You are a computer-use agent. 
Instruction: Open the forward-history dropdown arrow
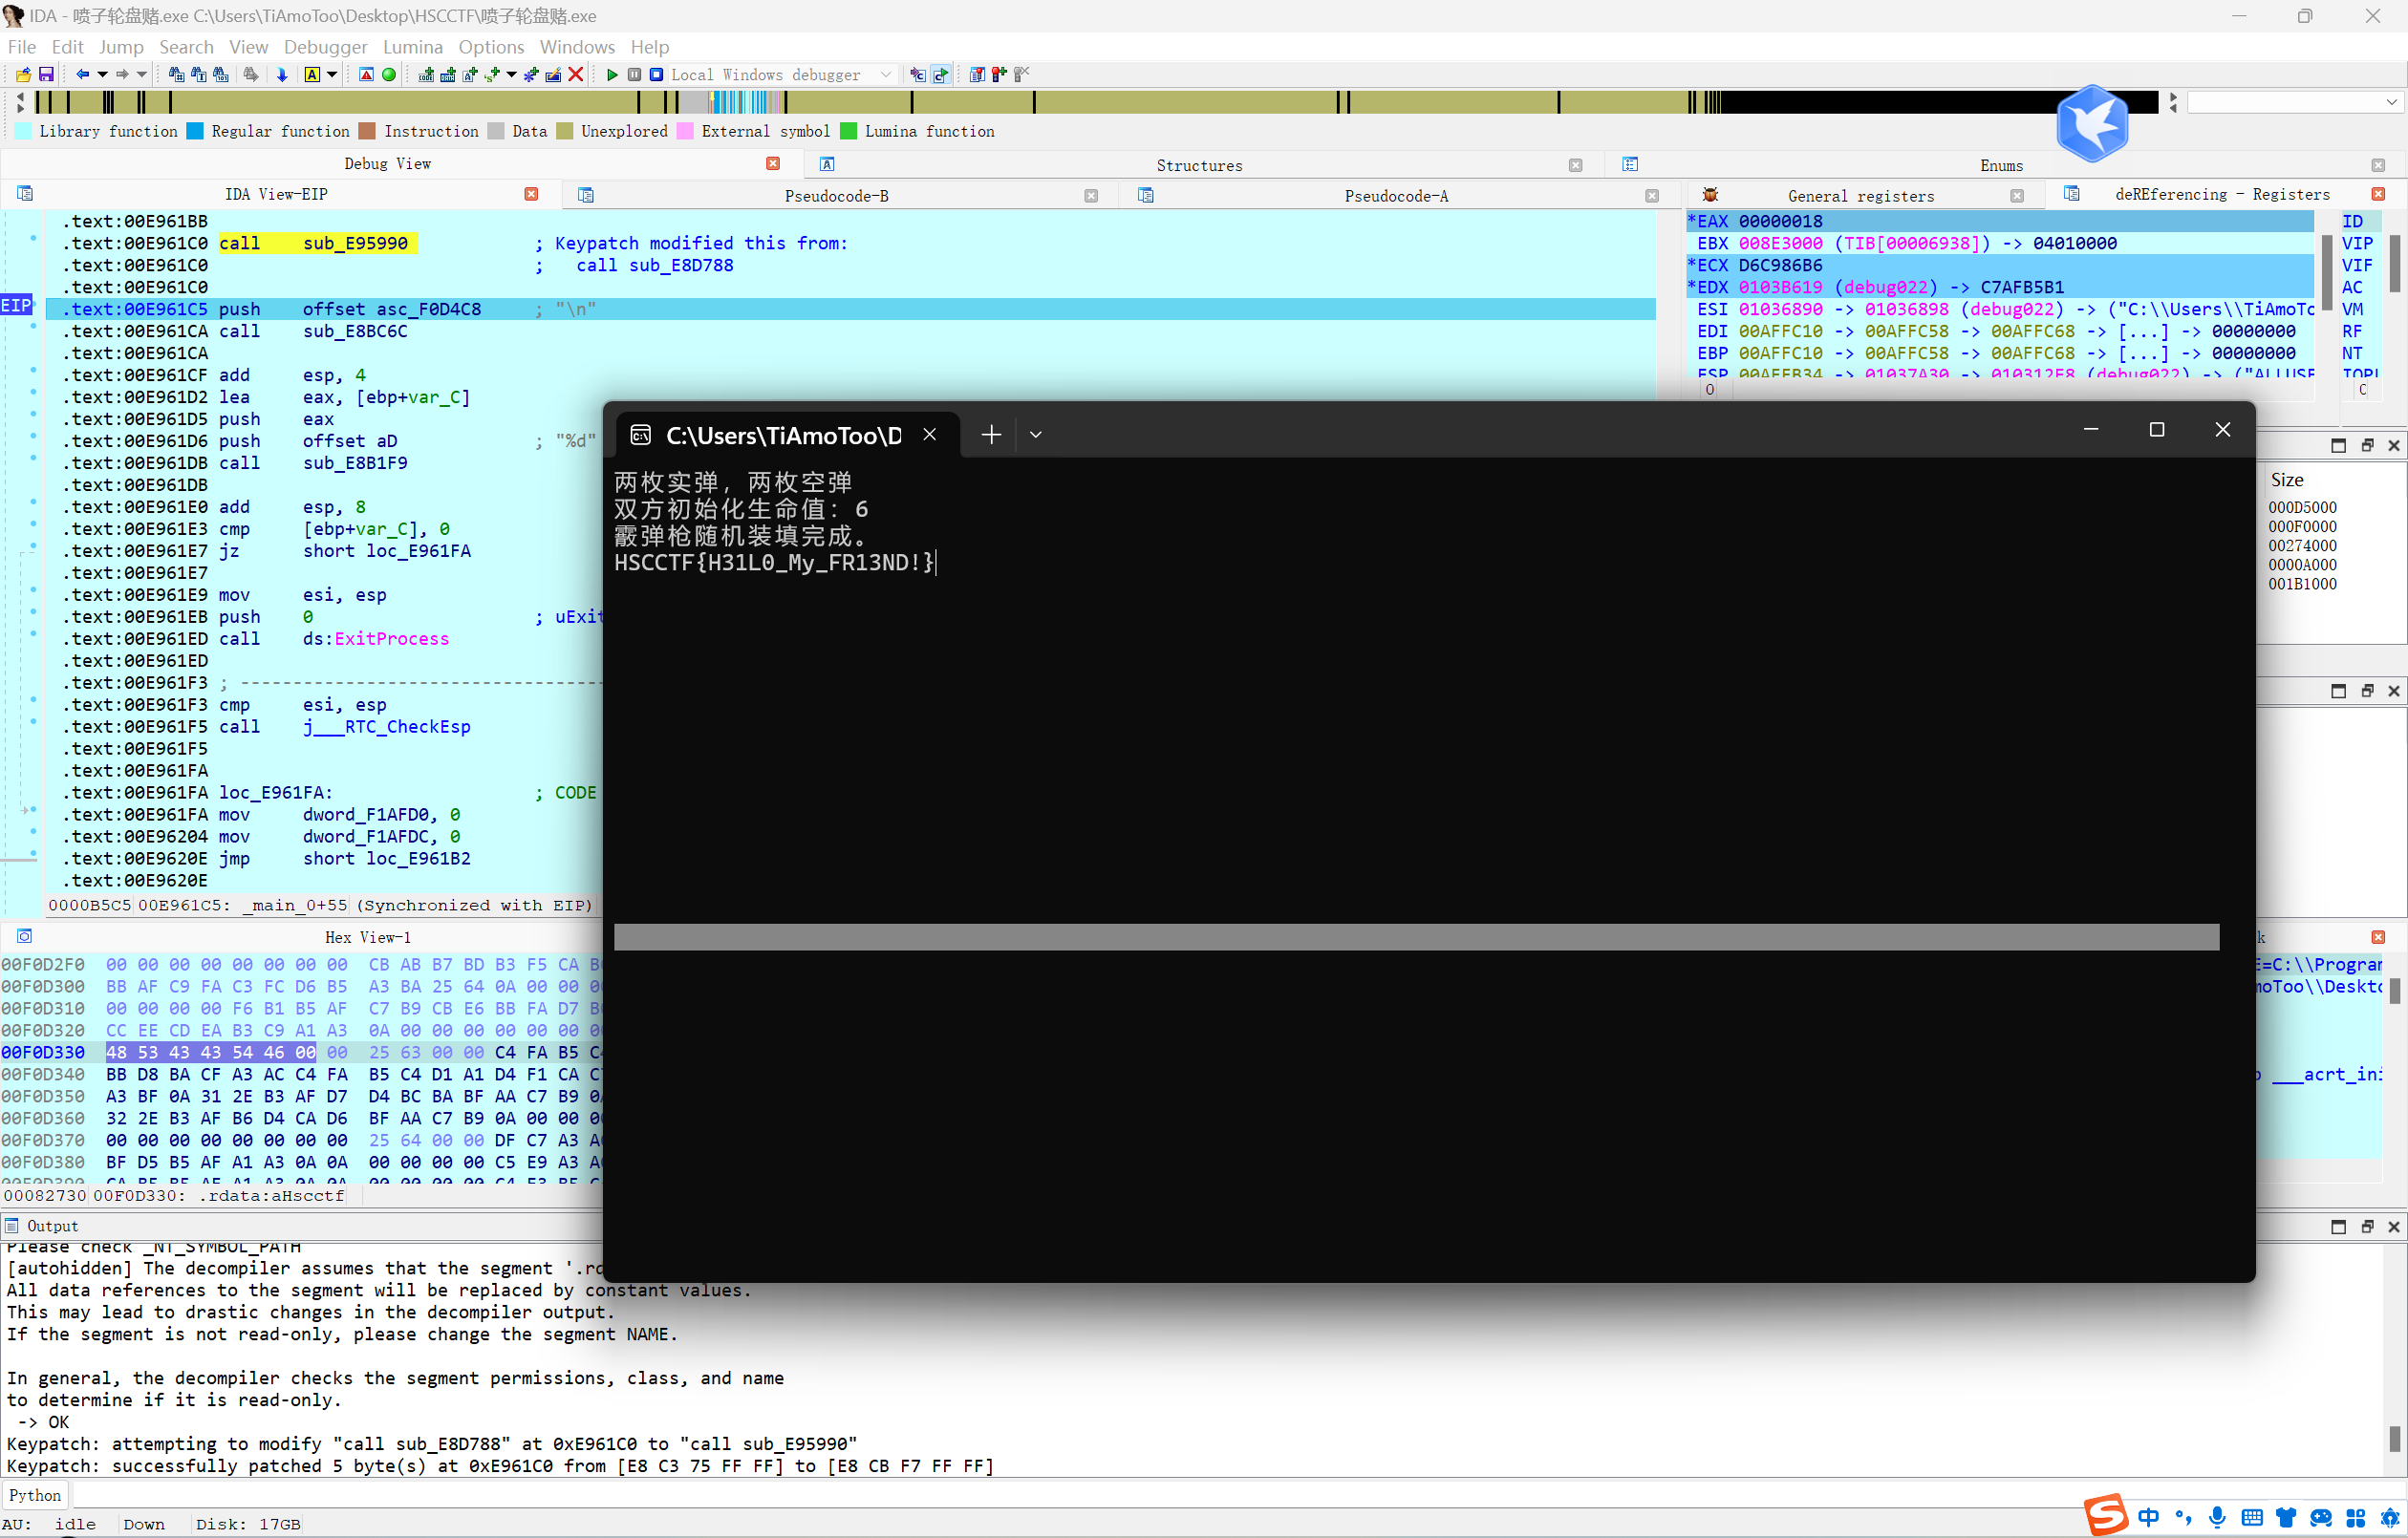[141, 75]
